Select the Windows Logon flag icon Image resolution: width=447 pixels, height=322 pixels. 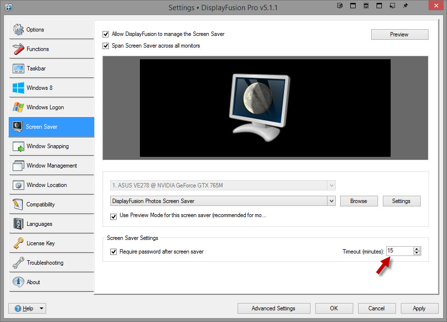(18, 107)
